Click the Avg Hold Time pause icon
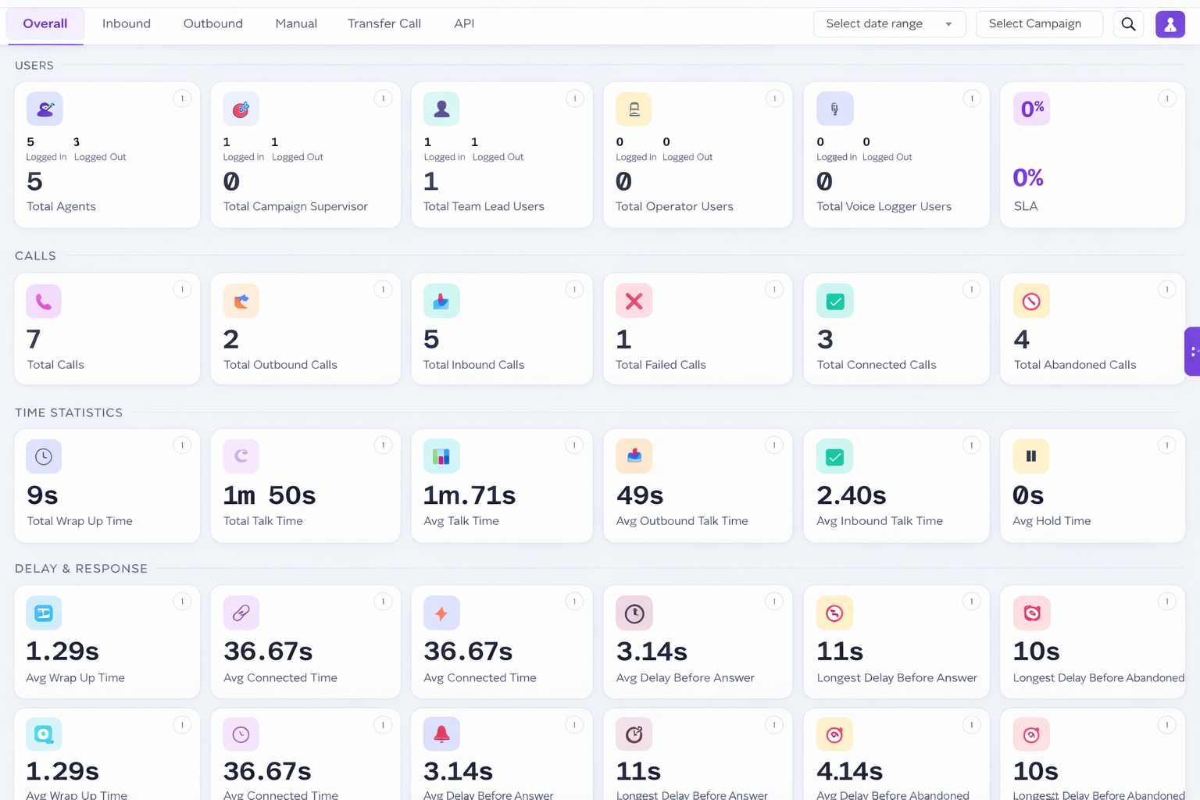Image resolution: width=1200 pixels, height=800 pixels. tap(1030, 455)
